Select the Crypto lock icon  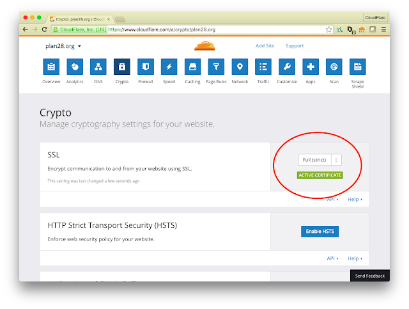pyautogui.click(x=122, y=67)
